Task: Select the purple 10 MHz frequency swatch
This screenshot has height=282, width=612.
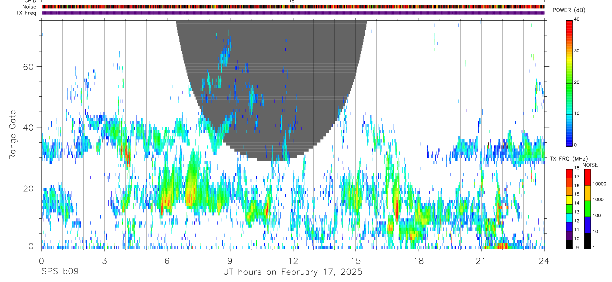Action: (x=569, y=236)
